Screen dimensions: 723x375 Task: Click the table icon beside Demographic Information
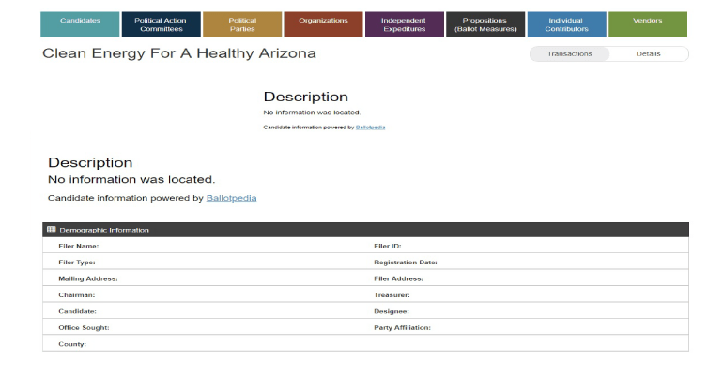coord(51,230)
